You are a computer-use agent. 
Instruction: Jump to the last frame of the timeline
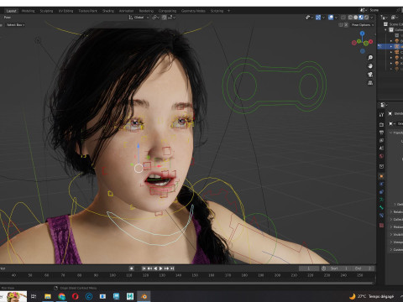[172, 268]
